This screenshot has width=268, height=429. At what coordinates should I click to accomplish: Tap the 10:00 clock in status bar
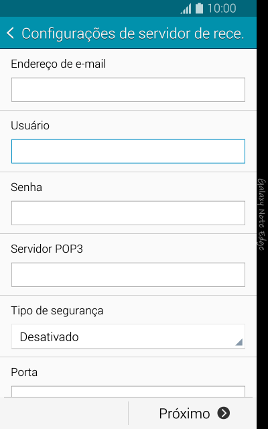[x=222, y=9]
